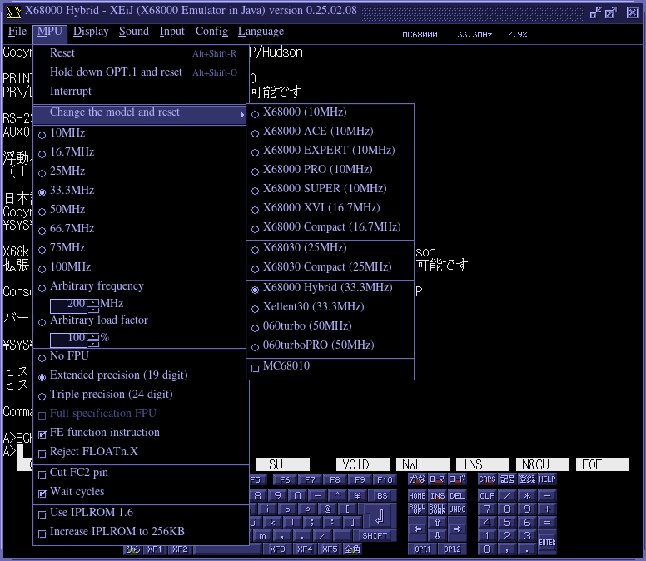Screen dimensions: 646x561
Task: Increase arbitrary frequency MHz spinner
Action: tap(93, 302)
